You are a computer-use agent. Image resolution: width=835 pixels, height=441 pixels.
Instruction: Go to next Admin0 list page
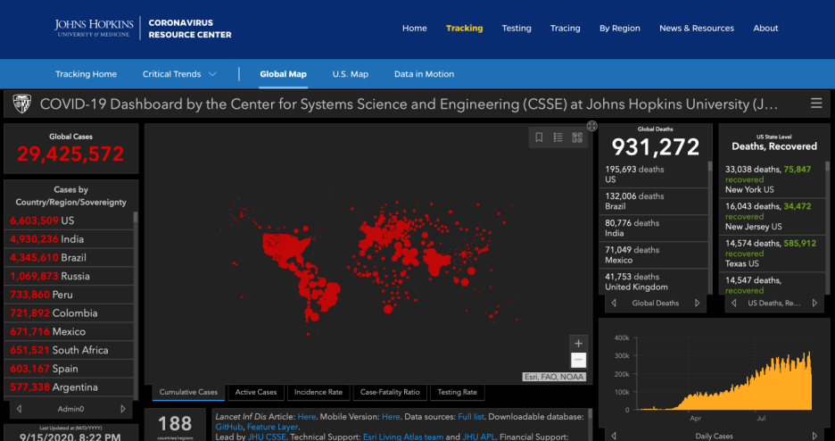point(123,409)
